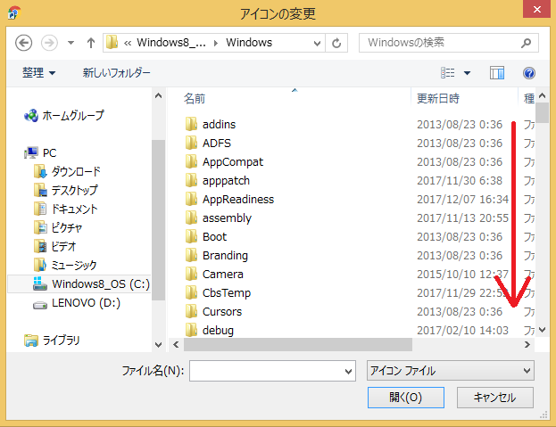This screenshot has width=556, height=427.
Task: Click the horizontal scroll left arrow
Action: click(176, 344)
